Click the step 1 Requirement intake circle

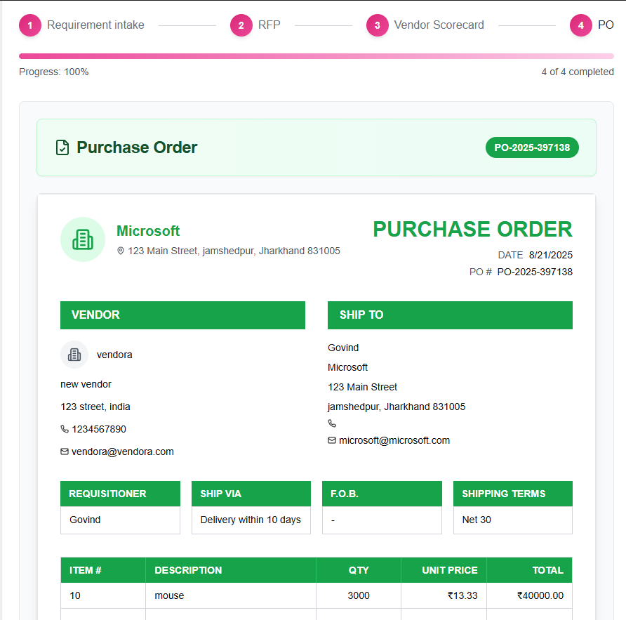(x=30, y=25)
